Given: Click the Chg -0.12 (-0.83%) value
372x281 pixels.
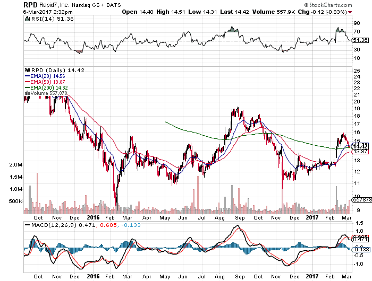Looking at the screenshot, I should (x=323, y=12).
